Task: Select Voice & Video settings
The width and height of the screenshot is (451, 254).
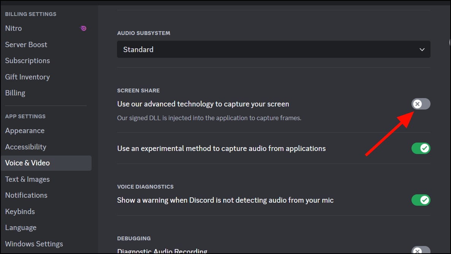Action: (x=46, y=163)
